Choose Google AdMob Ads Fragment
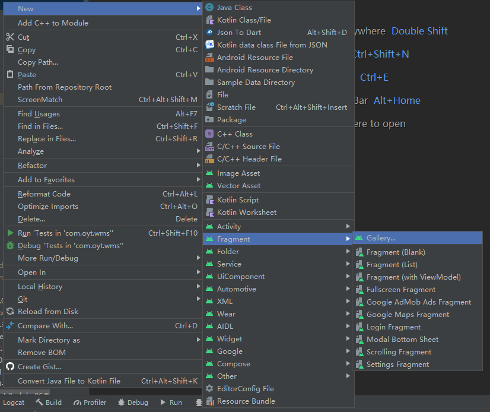This screenshot has width=490, height=412. (x=418, y=302)
